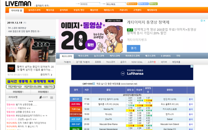Select the 라이브채팅방 2 tab
208x130 pixels.
(x=43, y=92)
